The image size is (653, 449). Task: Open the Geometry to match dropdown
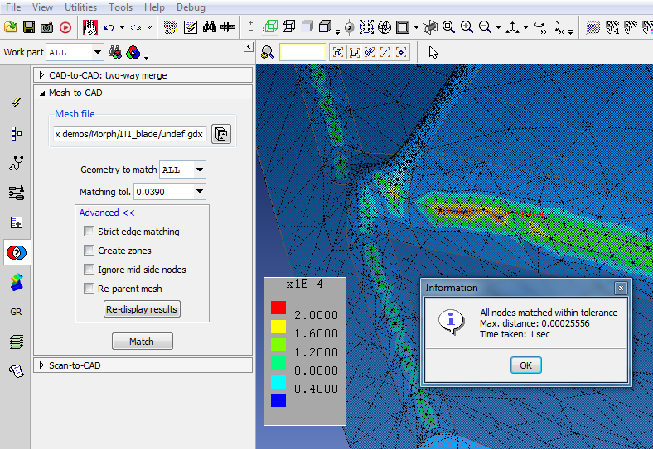pyautogui.click(x=199, y=170)
